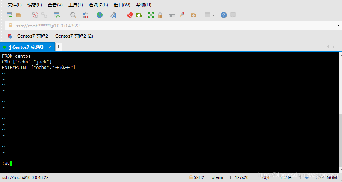Click the speech bubble feedback icon
The width and height of the screenshot is (342, 182).
pyautogui.click(x=233, y=15)
